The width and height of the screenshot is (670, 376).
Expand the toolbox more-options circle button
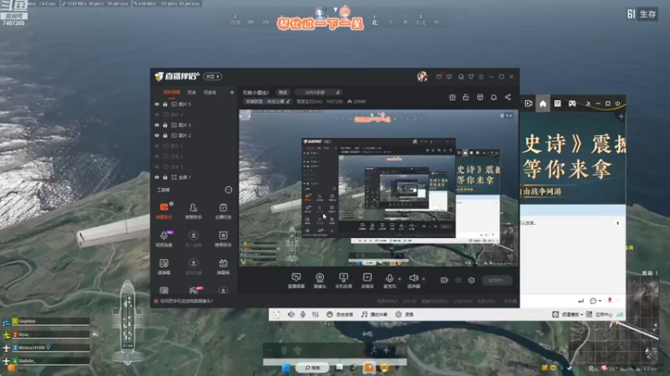pos(228,190)
